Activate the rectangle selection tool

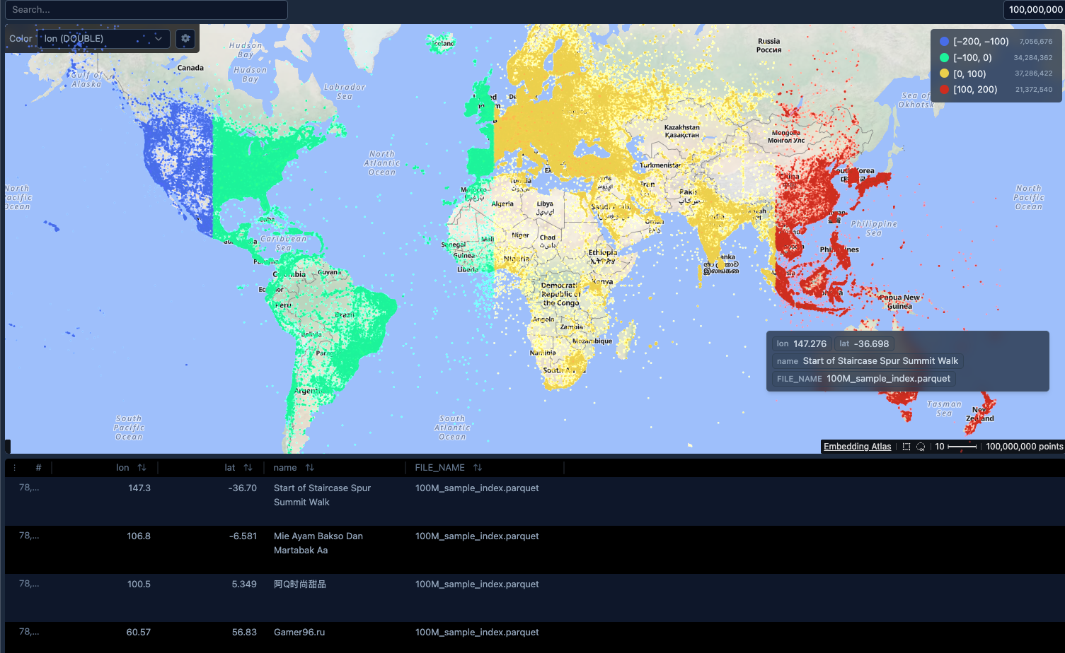[x=906, y=447]
